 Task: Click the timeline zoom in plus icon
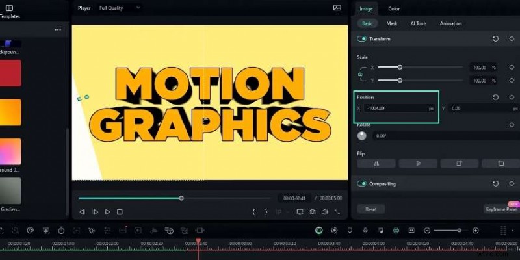click(476, 231)
